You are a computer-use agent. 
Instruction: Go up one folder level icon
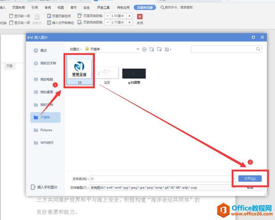click(152, 50)
